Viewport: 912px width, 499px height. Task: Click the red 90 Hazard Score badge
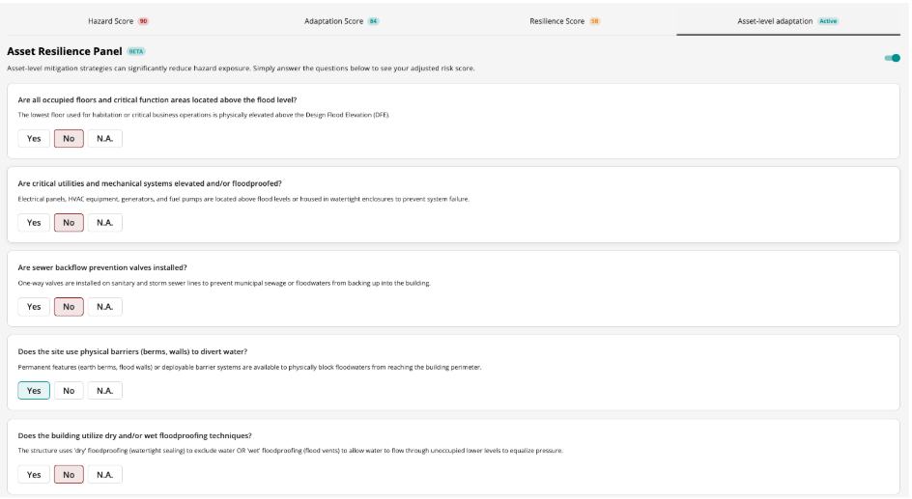[143, 20]
